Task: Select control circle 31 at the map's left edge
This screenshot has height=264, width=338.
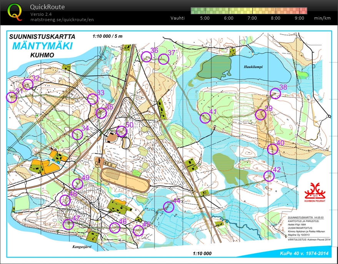Action: tap(11, 97)
